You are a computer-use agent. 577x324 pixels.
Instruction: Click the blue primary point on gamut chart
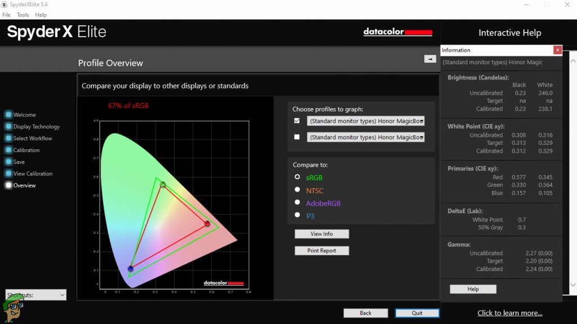(130, 269)
